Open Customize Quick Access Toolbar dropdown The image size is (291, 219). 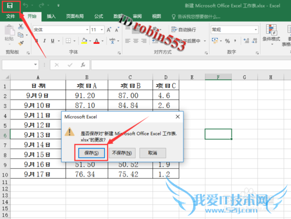(x=58, y=6)
